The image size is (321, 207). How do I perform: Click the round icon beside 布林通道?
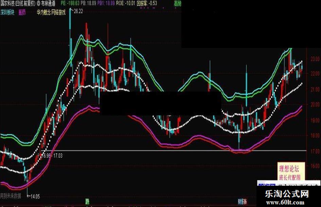38,3
